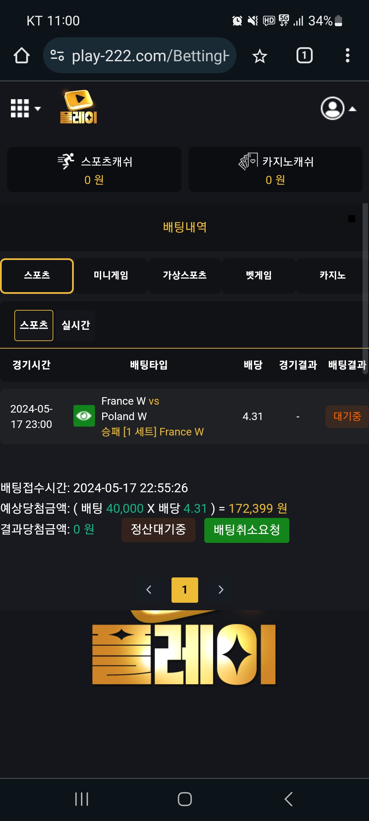Open browser three-dot overflow menu

[x=347, y=55]
